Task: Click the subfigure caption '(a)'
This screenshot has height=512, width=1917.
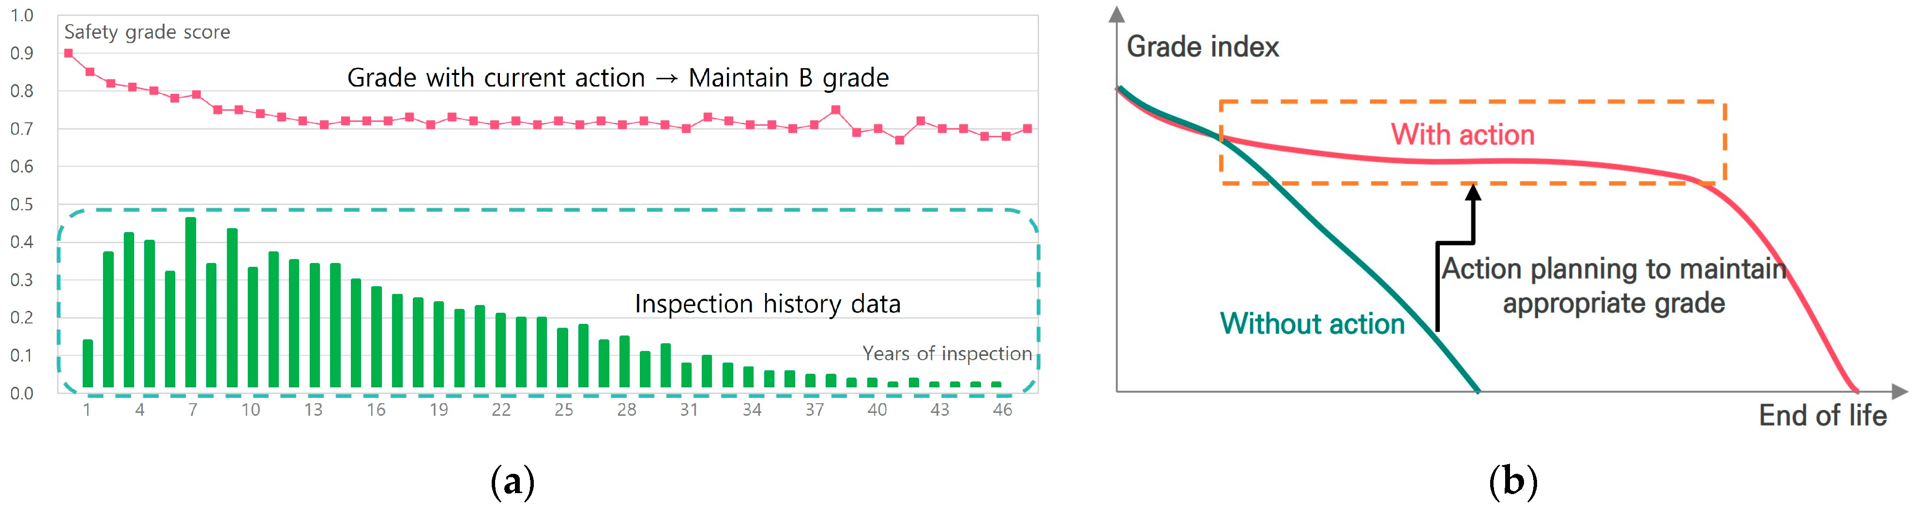Action: pyautogui.click(x=513, y=482)
